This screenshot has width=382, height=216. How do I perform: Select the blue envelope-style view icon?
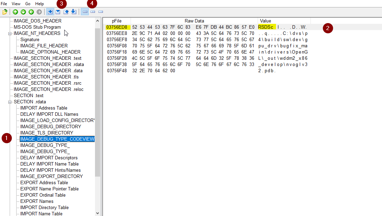click(58, 11)
